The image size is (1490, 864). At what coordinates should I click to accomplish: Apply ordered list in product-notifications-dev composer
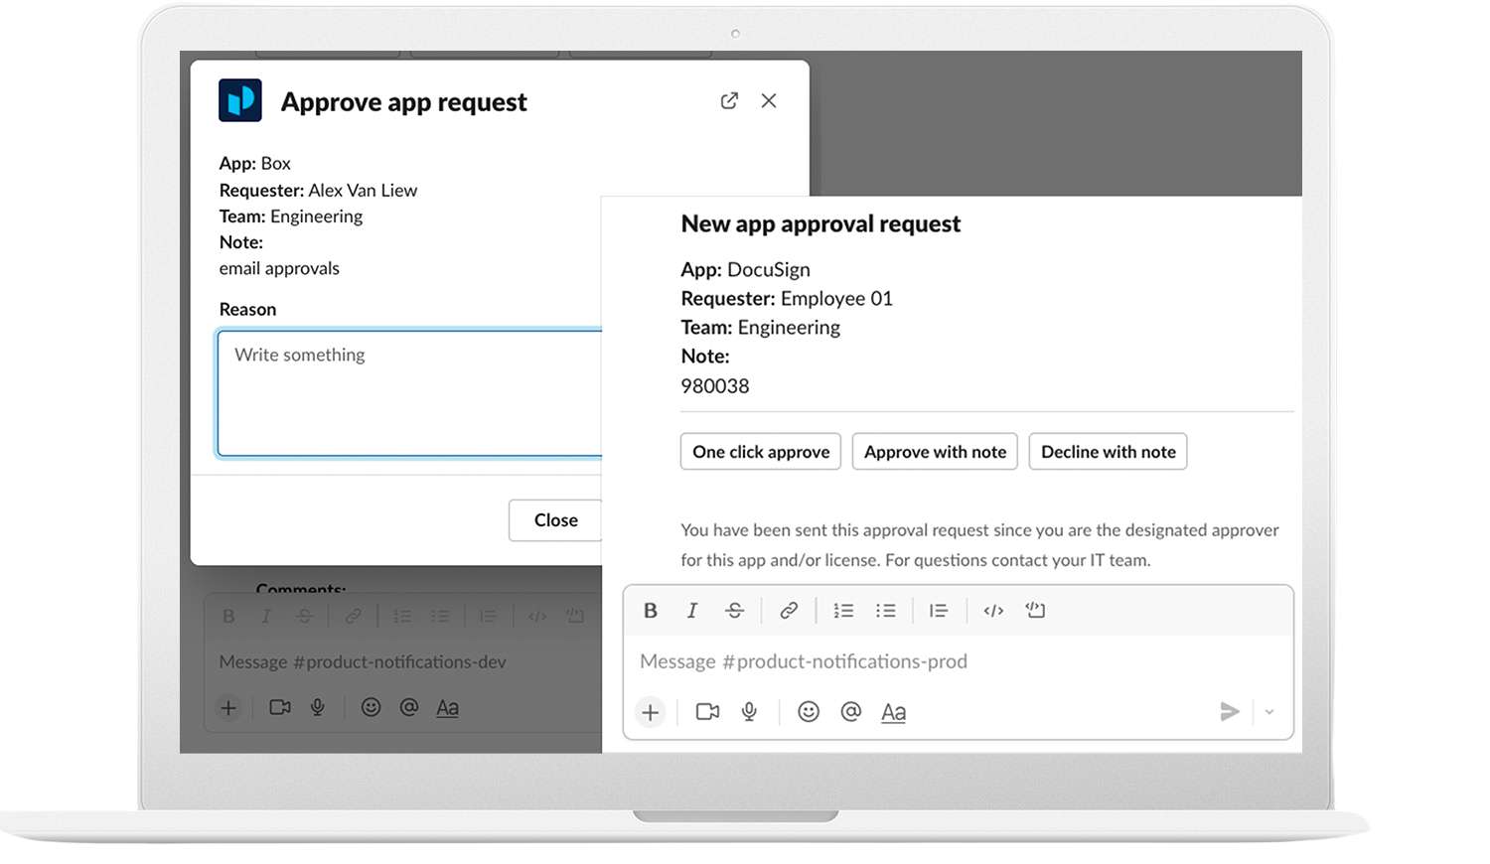coord(402,617)
